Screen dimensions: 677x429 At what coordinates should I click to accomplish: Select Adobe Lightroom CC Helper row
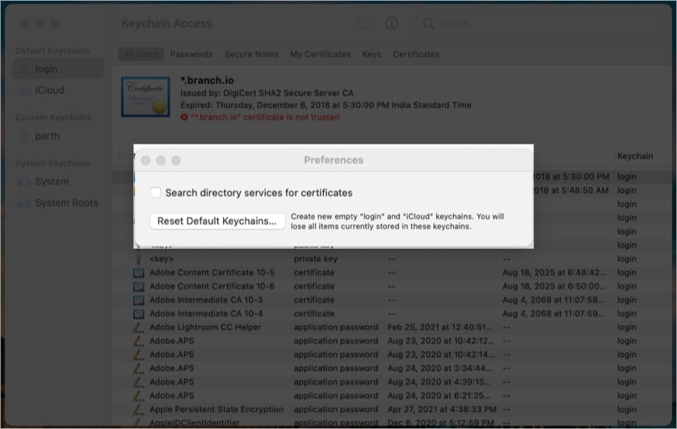click(393, 327)
